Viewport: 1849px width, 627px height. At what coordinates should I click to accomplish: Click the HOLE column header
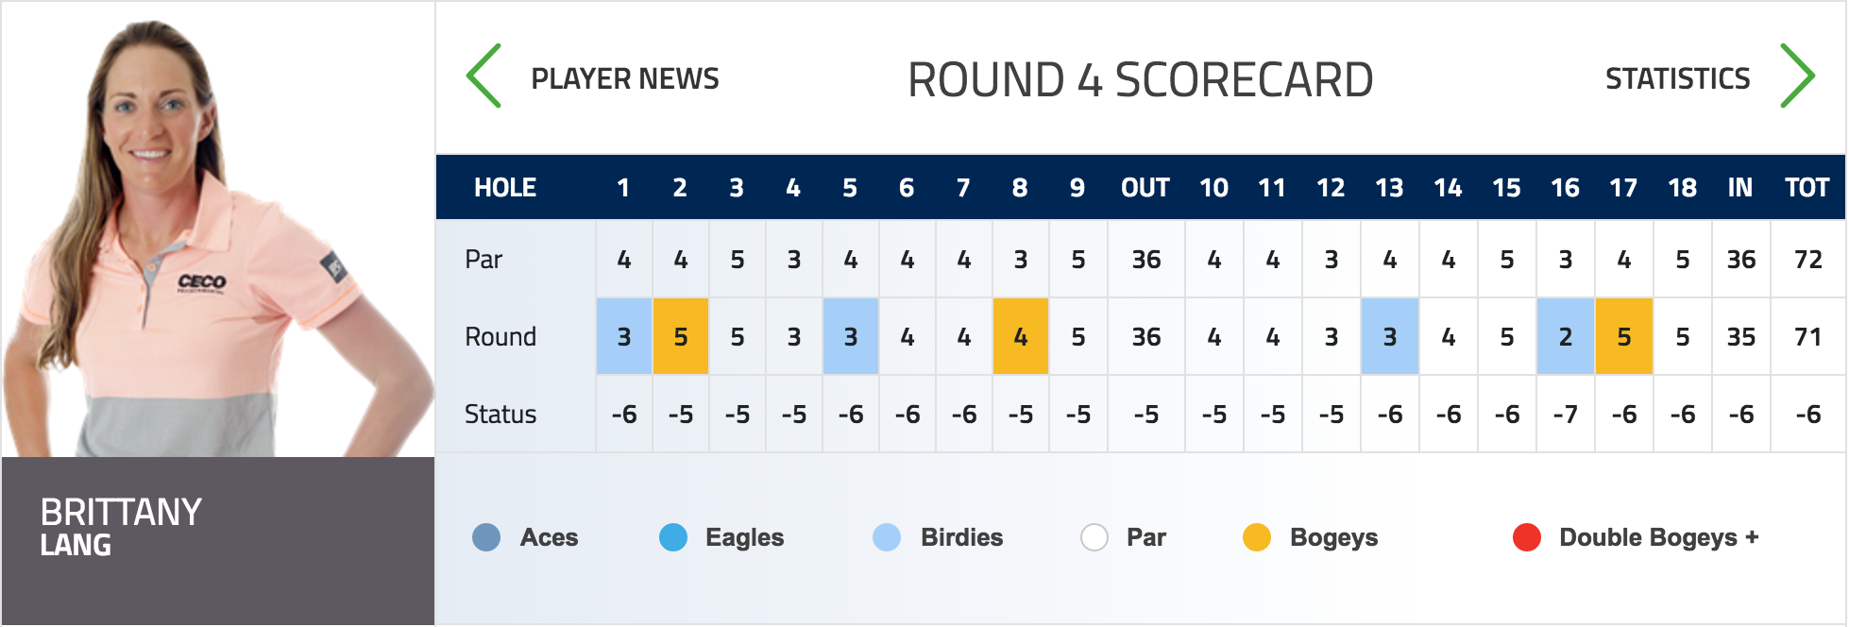click(x=505, y=188)
